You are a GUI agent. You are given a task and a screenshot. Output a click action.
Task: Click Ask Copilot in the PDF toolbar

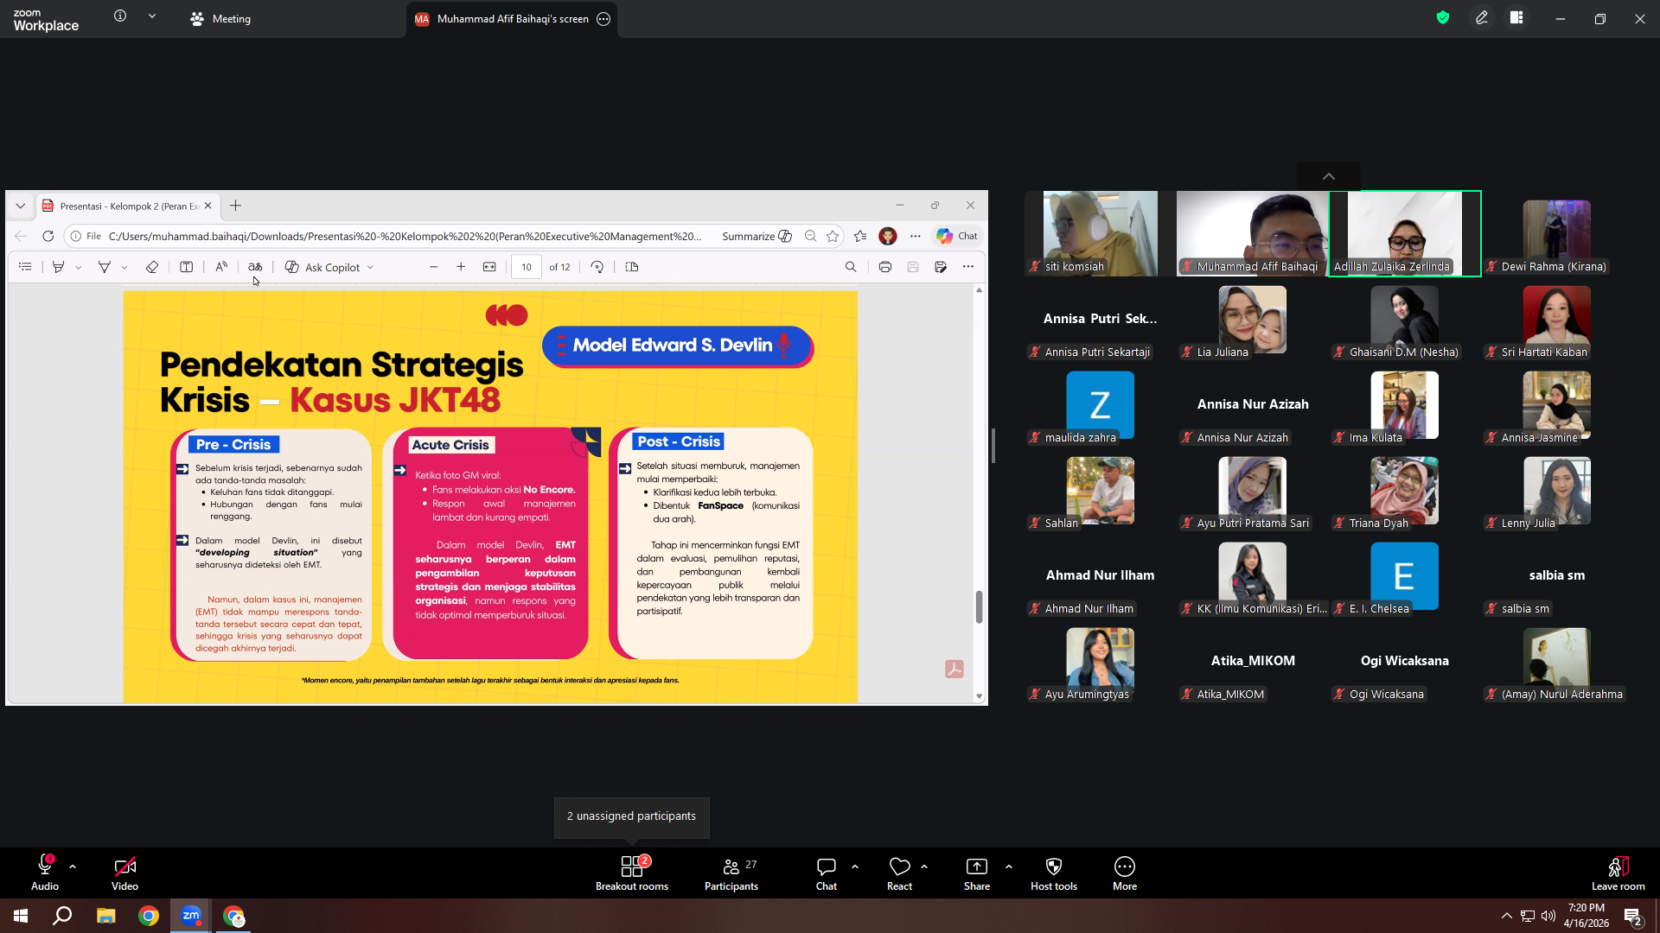(x=322, y=267)
